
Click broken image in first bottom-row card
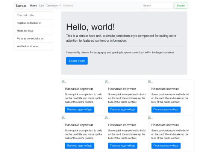[x=64, y=117]
